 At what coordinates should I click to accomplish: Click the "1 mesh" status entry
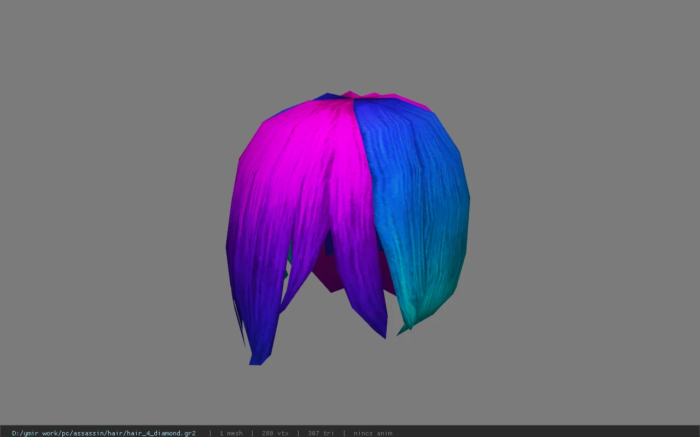click(231, 433)
